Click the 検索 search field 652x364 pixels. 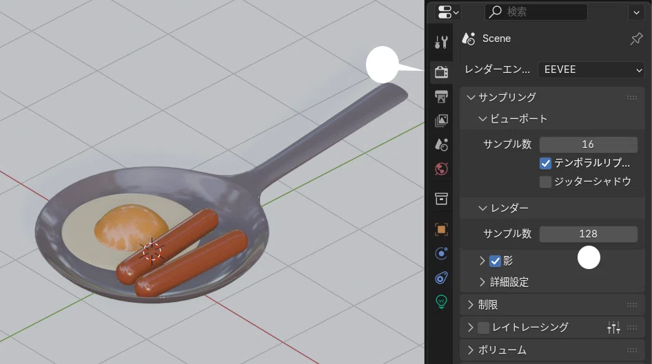(x=536, y=12)
